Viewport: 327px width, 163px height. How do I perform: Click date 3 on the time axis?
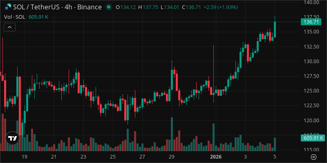tap(245, 156)
